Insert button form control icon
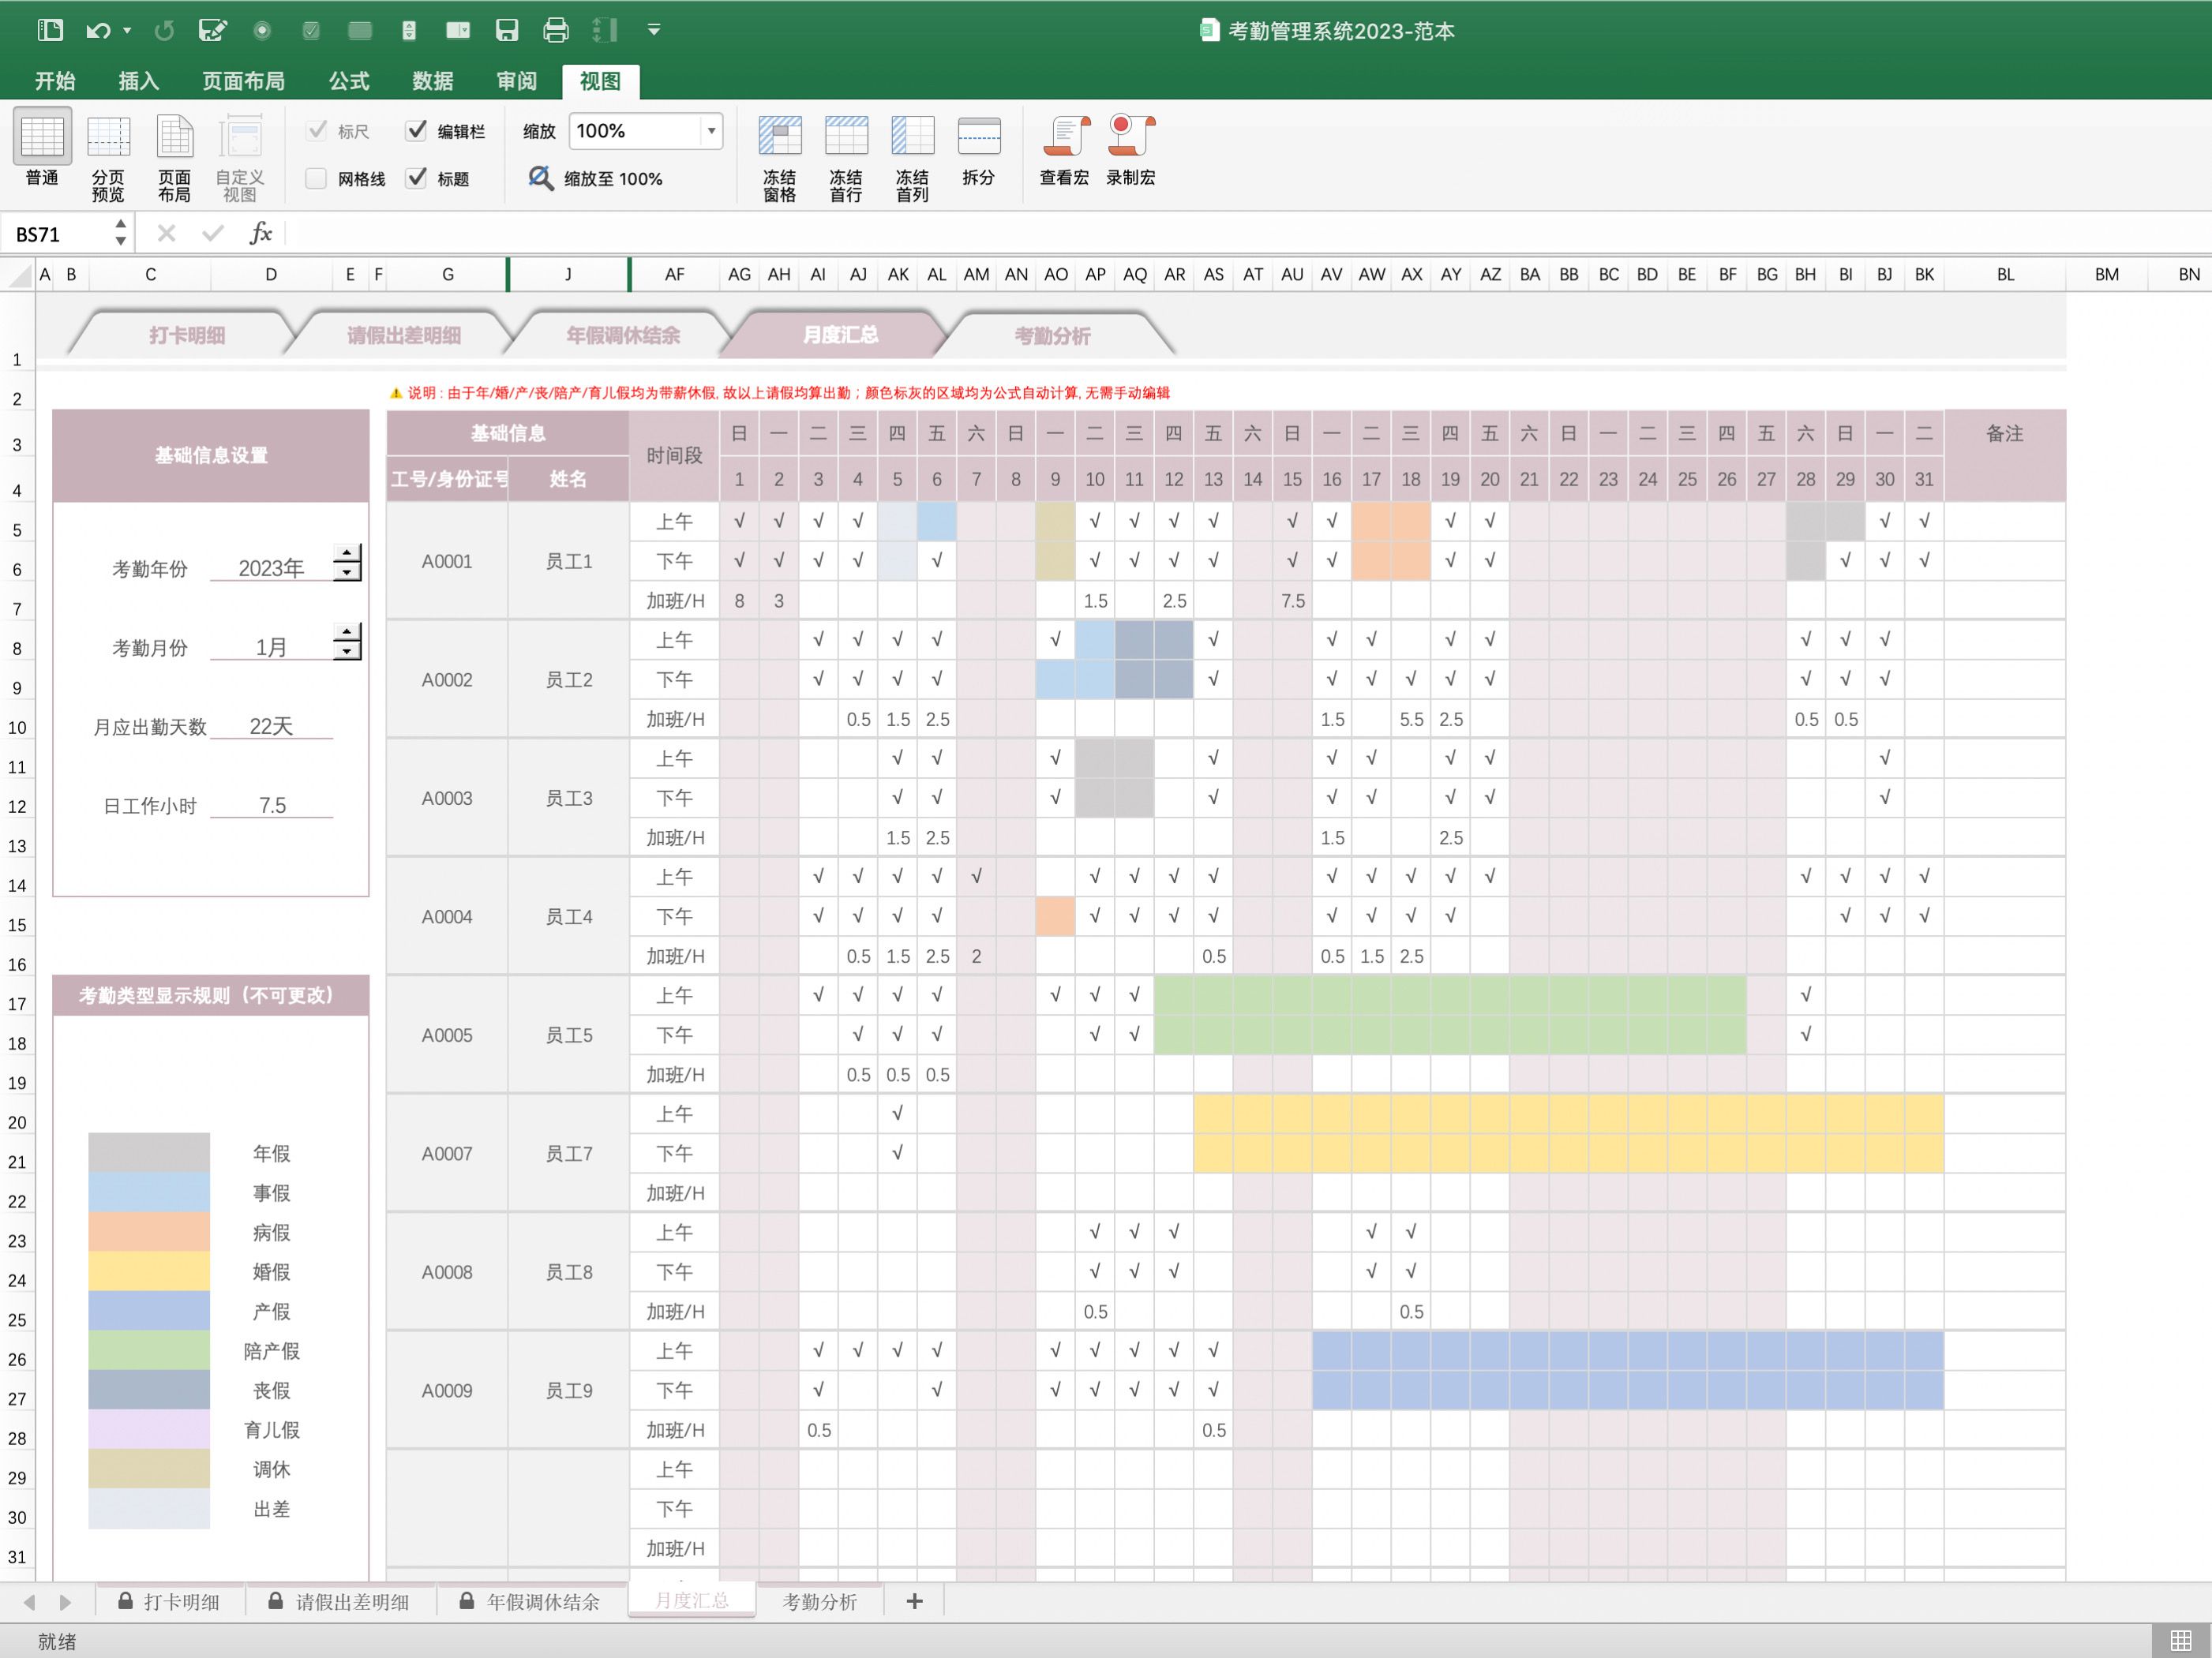Screen dimensions: 2212x1658 [360, 30]
